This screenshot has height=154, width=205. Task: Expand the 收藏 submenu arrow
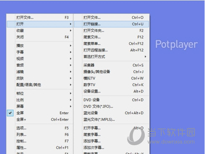tap(71, 31)
